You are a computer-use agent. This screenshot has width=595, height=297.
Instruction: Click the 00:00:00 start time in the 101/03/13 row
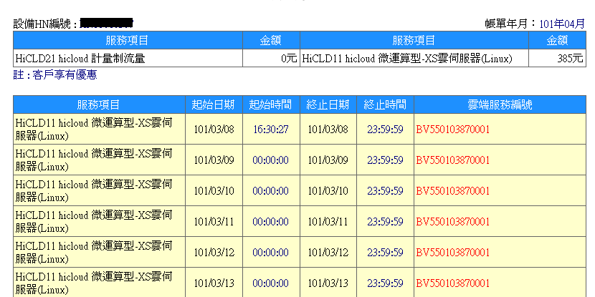pyautogui.click(x=271, y=283)
